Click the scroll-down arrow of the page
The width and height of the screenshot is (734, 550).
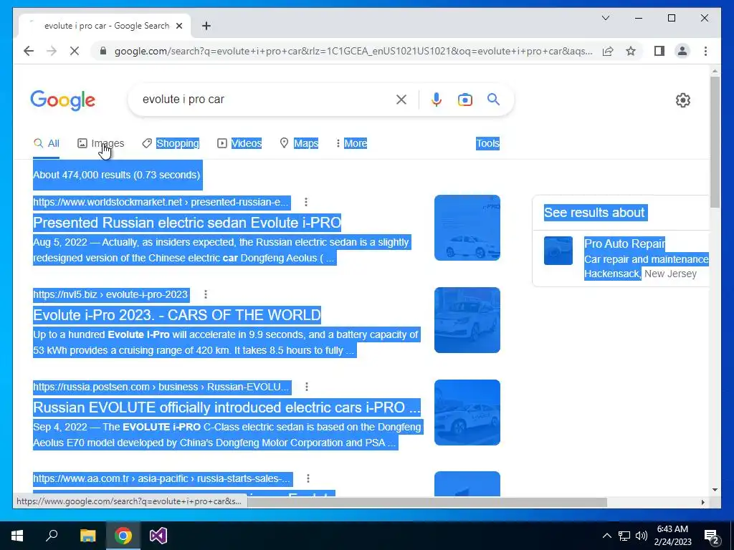pyautogui.click(x=715, y=490)
